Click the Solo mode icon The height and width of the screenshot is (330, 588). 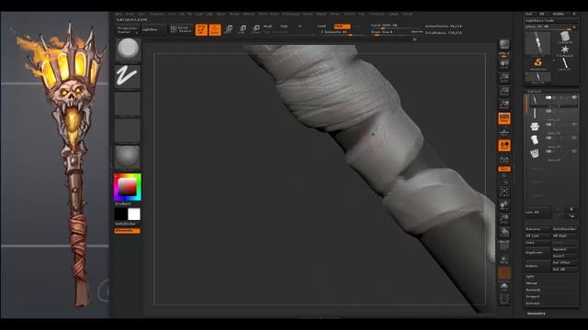(504, 287)
